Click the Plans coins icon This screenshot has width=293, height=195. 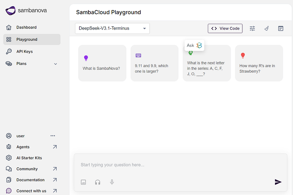pyautogui.click(x=9, y=64)
